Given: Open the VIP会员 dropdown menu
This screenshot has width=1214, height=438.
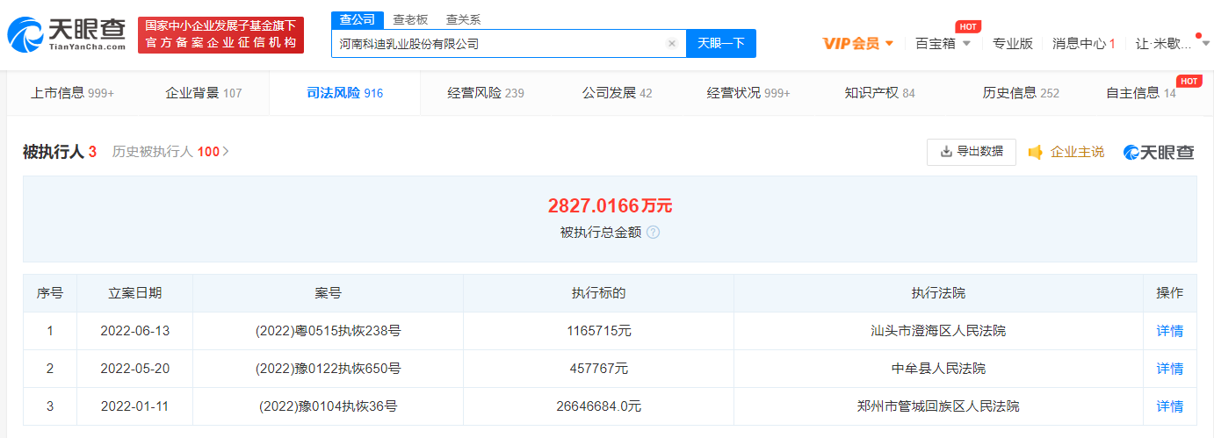Looking at the screenshot, I should [858, 43].
